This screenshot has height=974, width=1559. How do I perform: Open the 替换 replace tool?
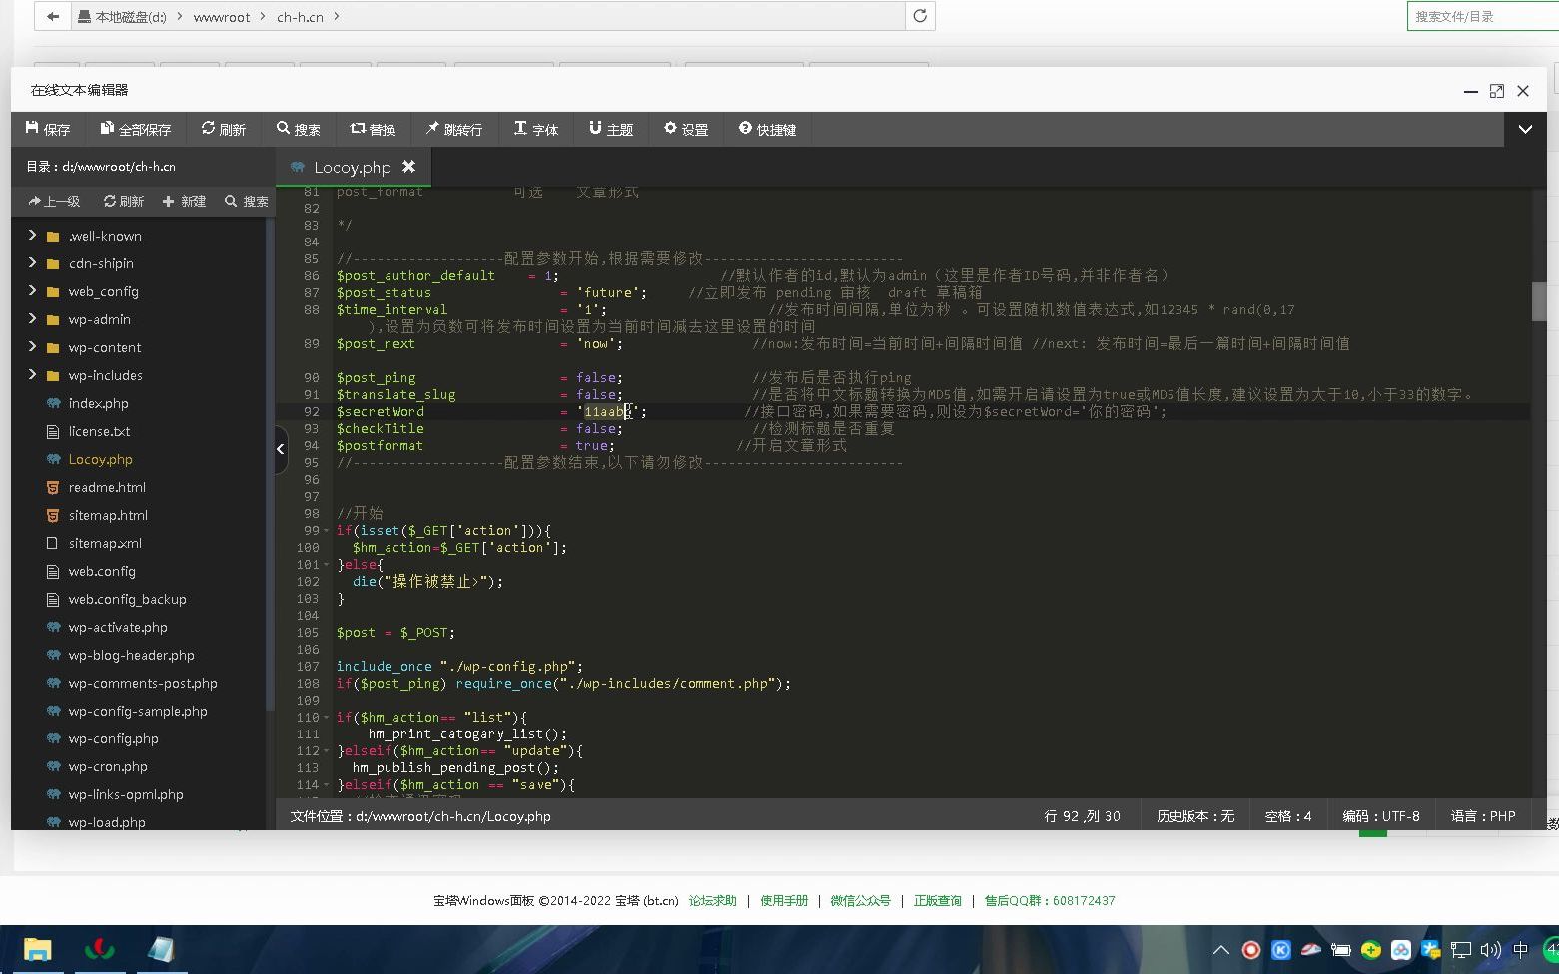374,129
